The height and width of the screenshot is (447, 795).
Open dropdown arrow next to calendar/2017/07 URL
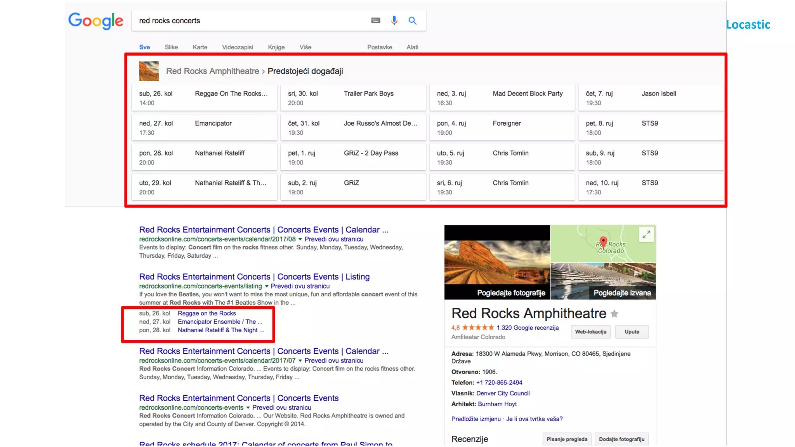coord(300,361)
